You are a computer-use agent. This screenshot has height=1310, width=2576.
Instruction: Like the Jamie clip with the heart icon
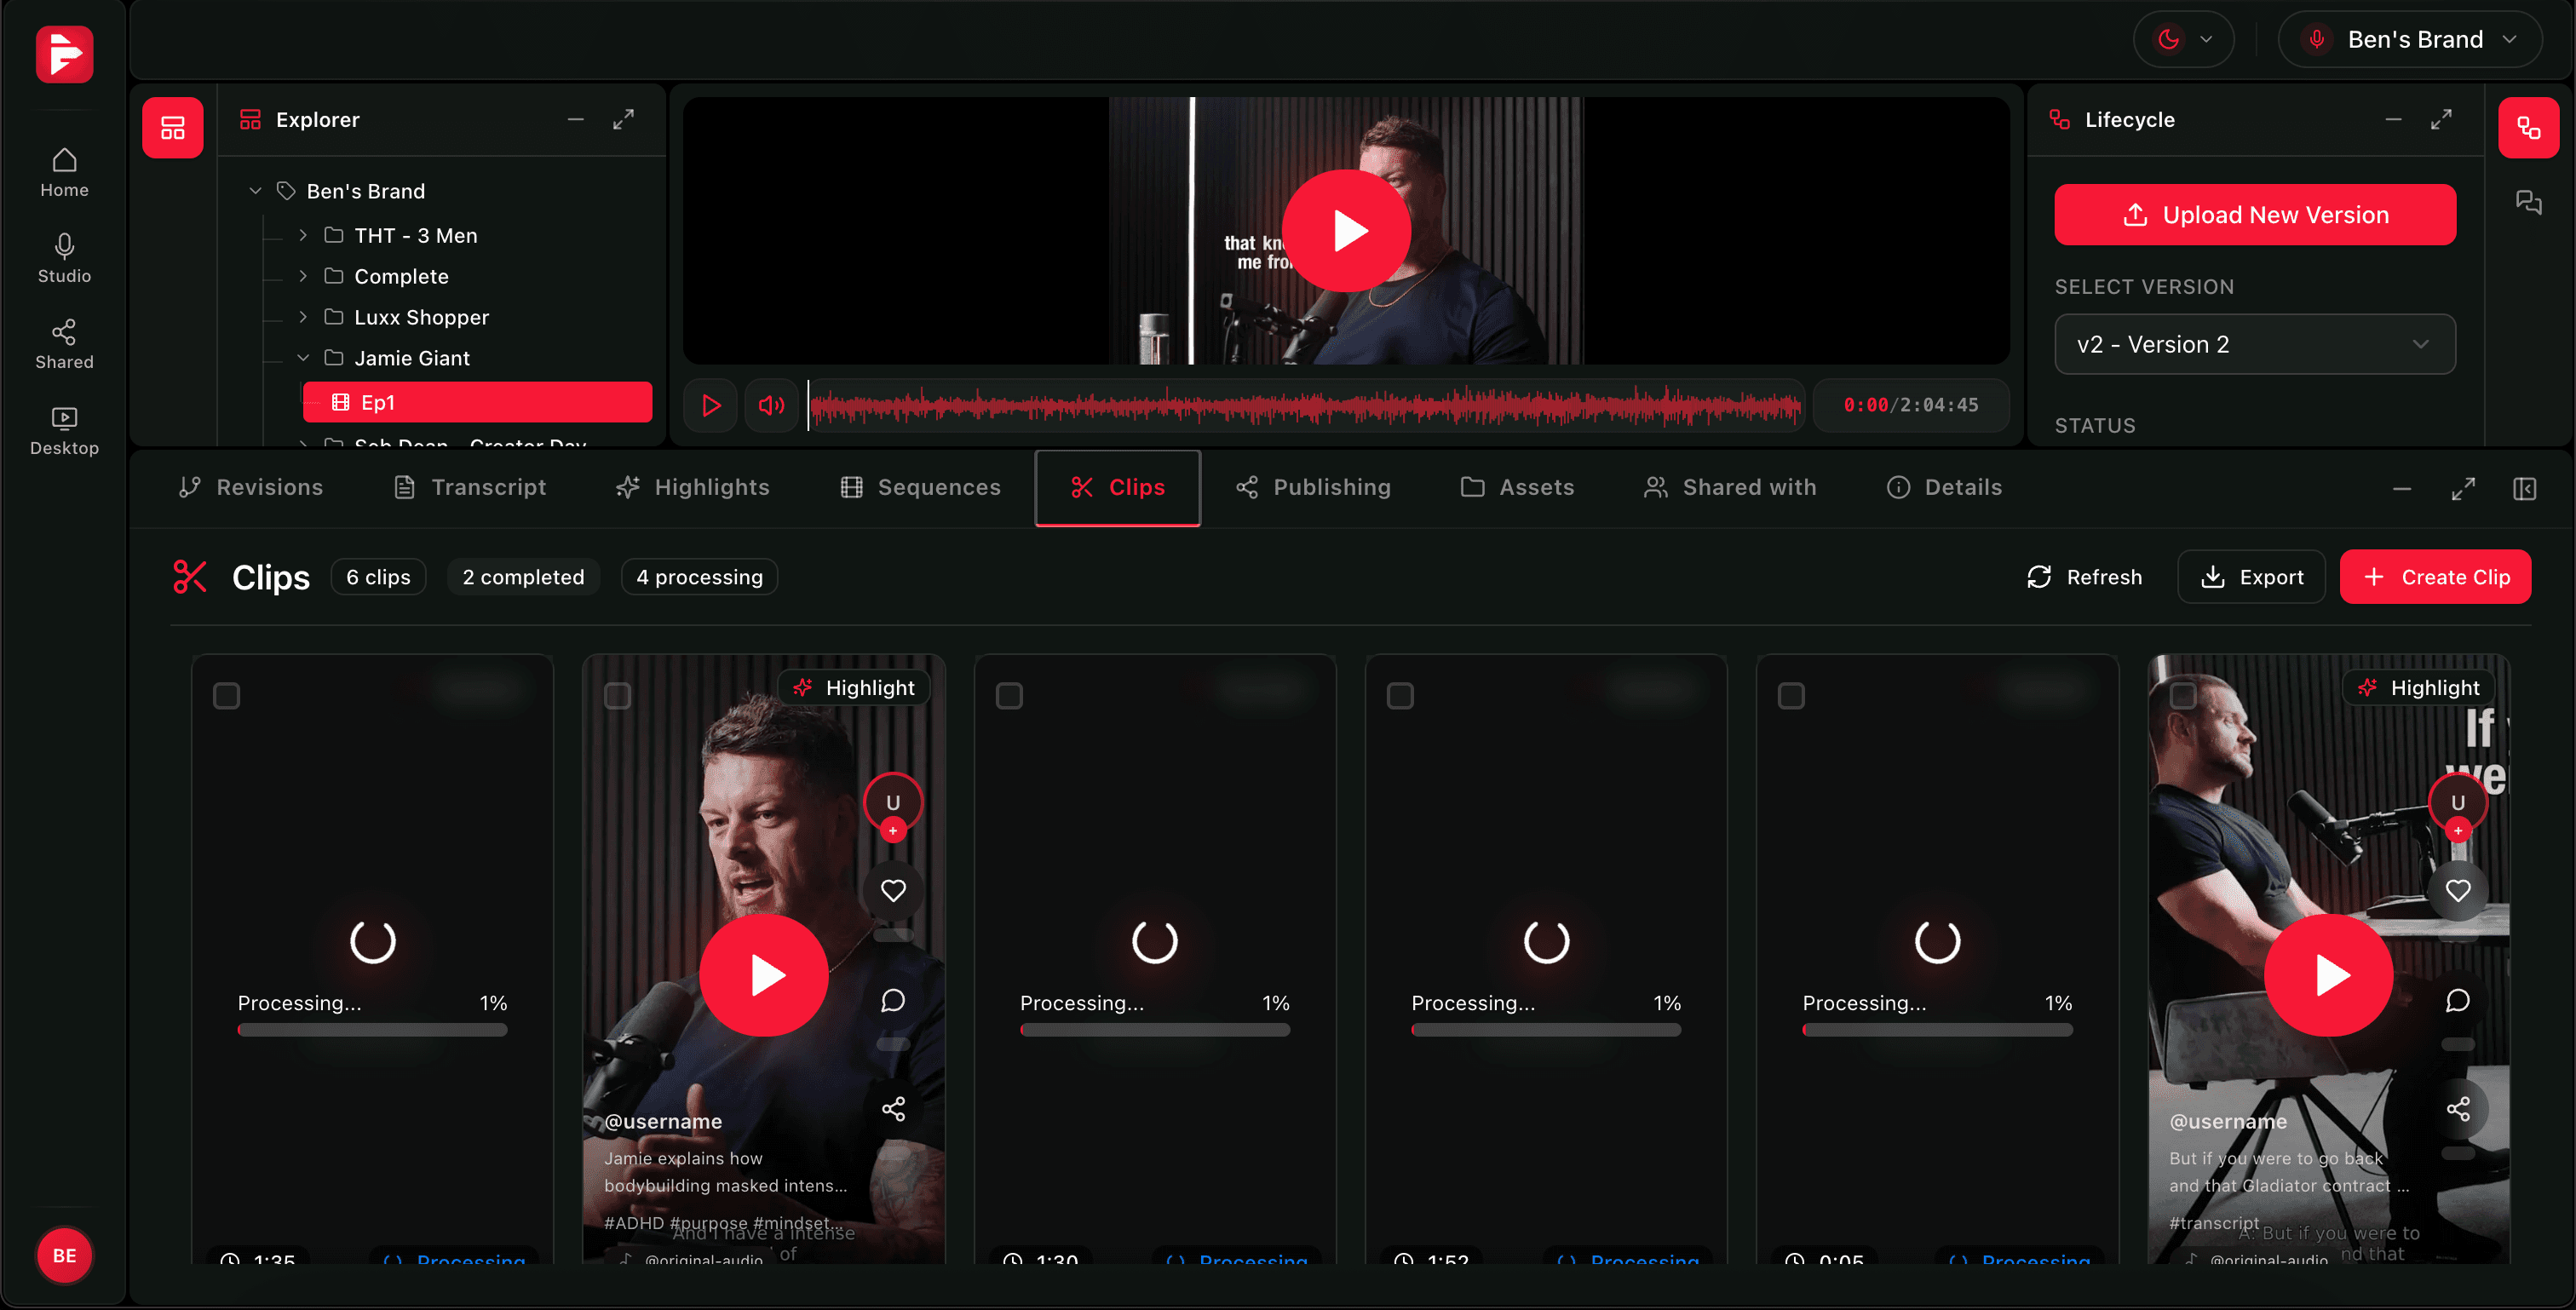point(893,890)
